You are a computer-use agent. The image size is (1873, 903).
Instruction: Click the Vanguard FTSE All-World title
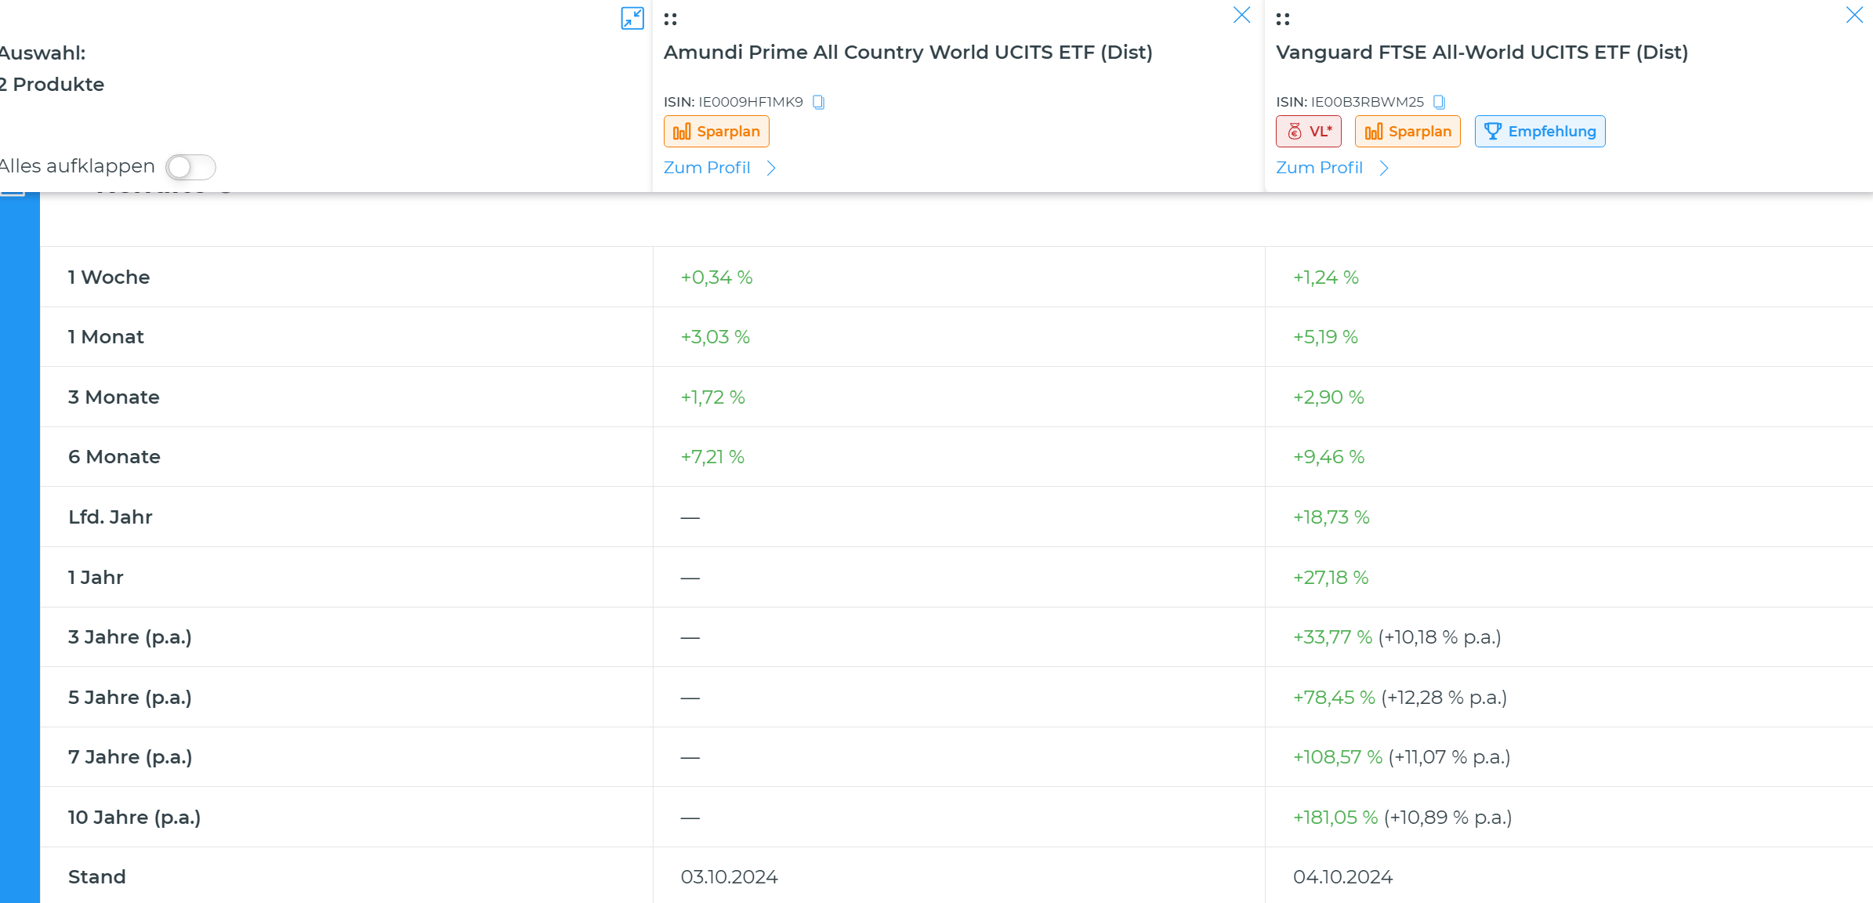[1481, 53]
